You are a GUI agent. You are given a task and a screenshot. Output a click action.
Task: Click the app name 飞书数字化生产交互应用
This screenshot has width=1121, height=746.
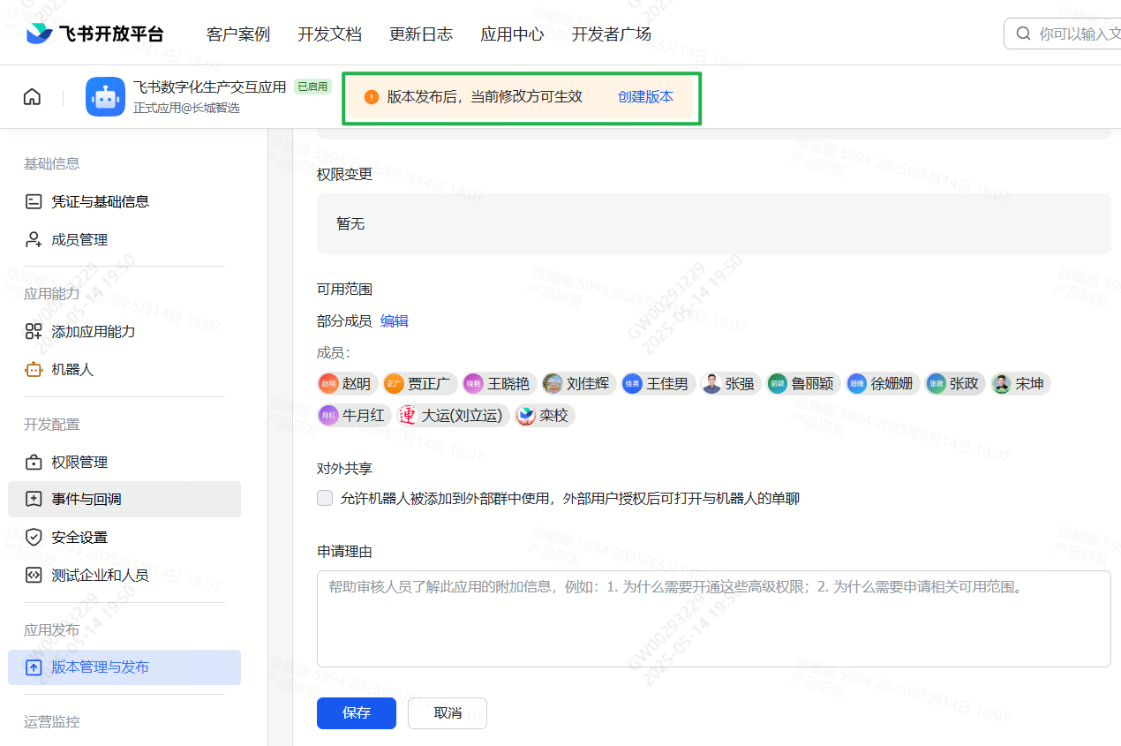pos(210,87)
